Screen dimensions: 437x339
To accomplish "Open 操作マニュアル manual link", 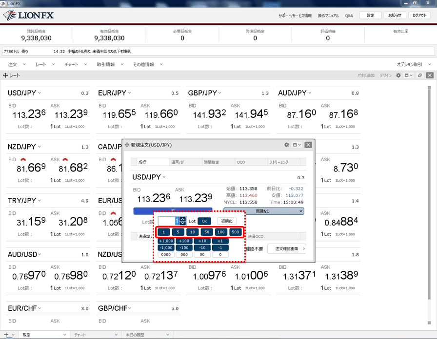I will (x=328, y=16).
